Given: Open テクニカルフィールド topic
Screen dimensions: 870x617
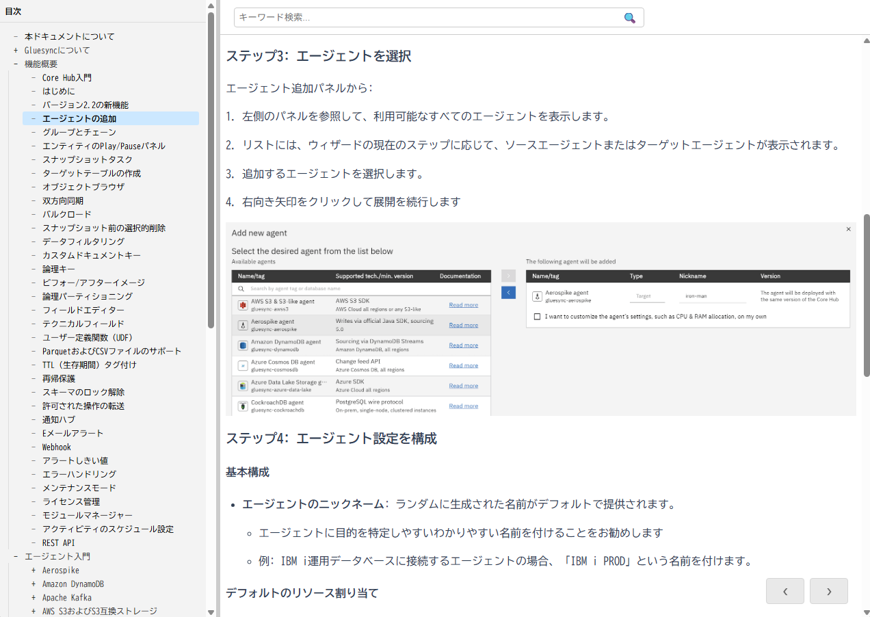Looking at the screenshot, I should [x=83, y=324].
